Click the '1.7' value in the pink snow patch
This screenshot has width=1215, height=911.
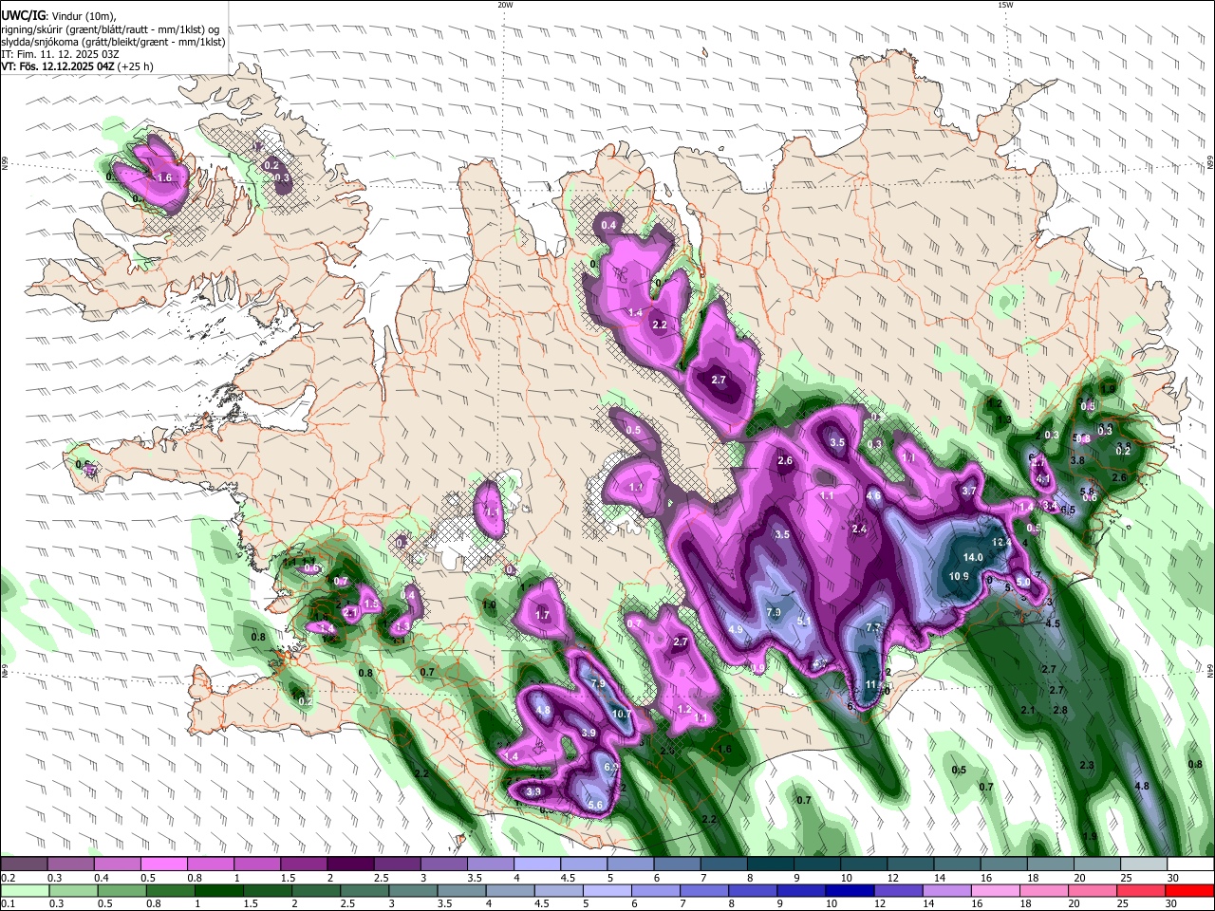click(x=543, y=615)
